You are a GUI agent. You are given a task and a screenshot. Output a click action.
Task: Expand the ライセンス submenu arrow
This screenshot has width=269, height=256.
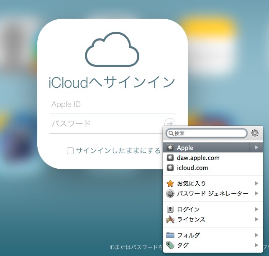click(x=256, y=219)
